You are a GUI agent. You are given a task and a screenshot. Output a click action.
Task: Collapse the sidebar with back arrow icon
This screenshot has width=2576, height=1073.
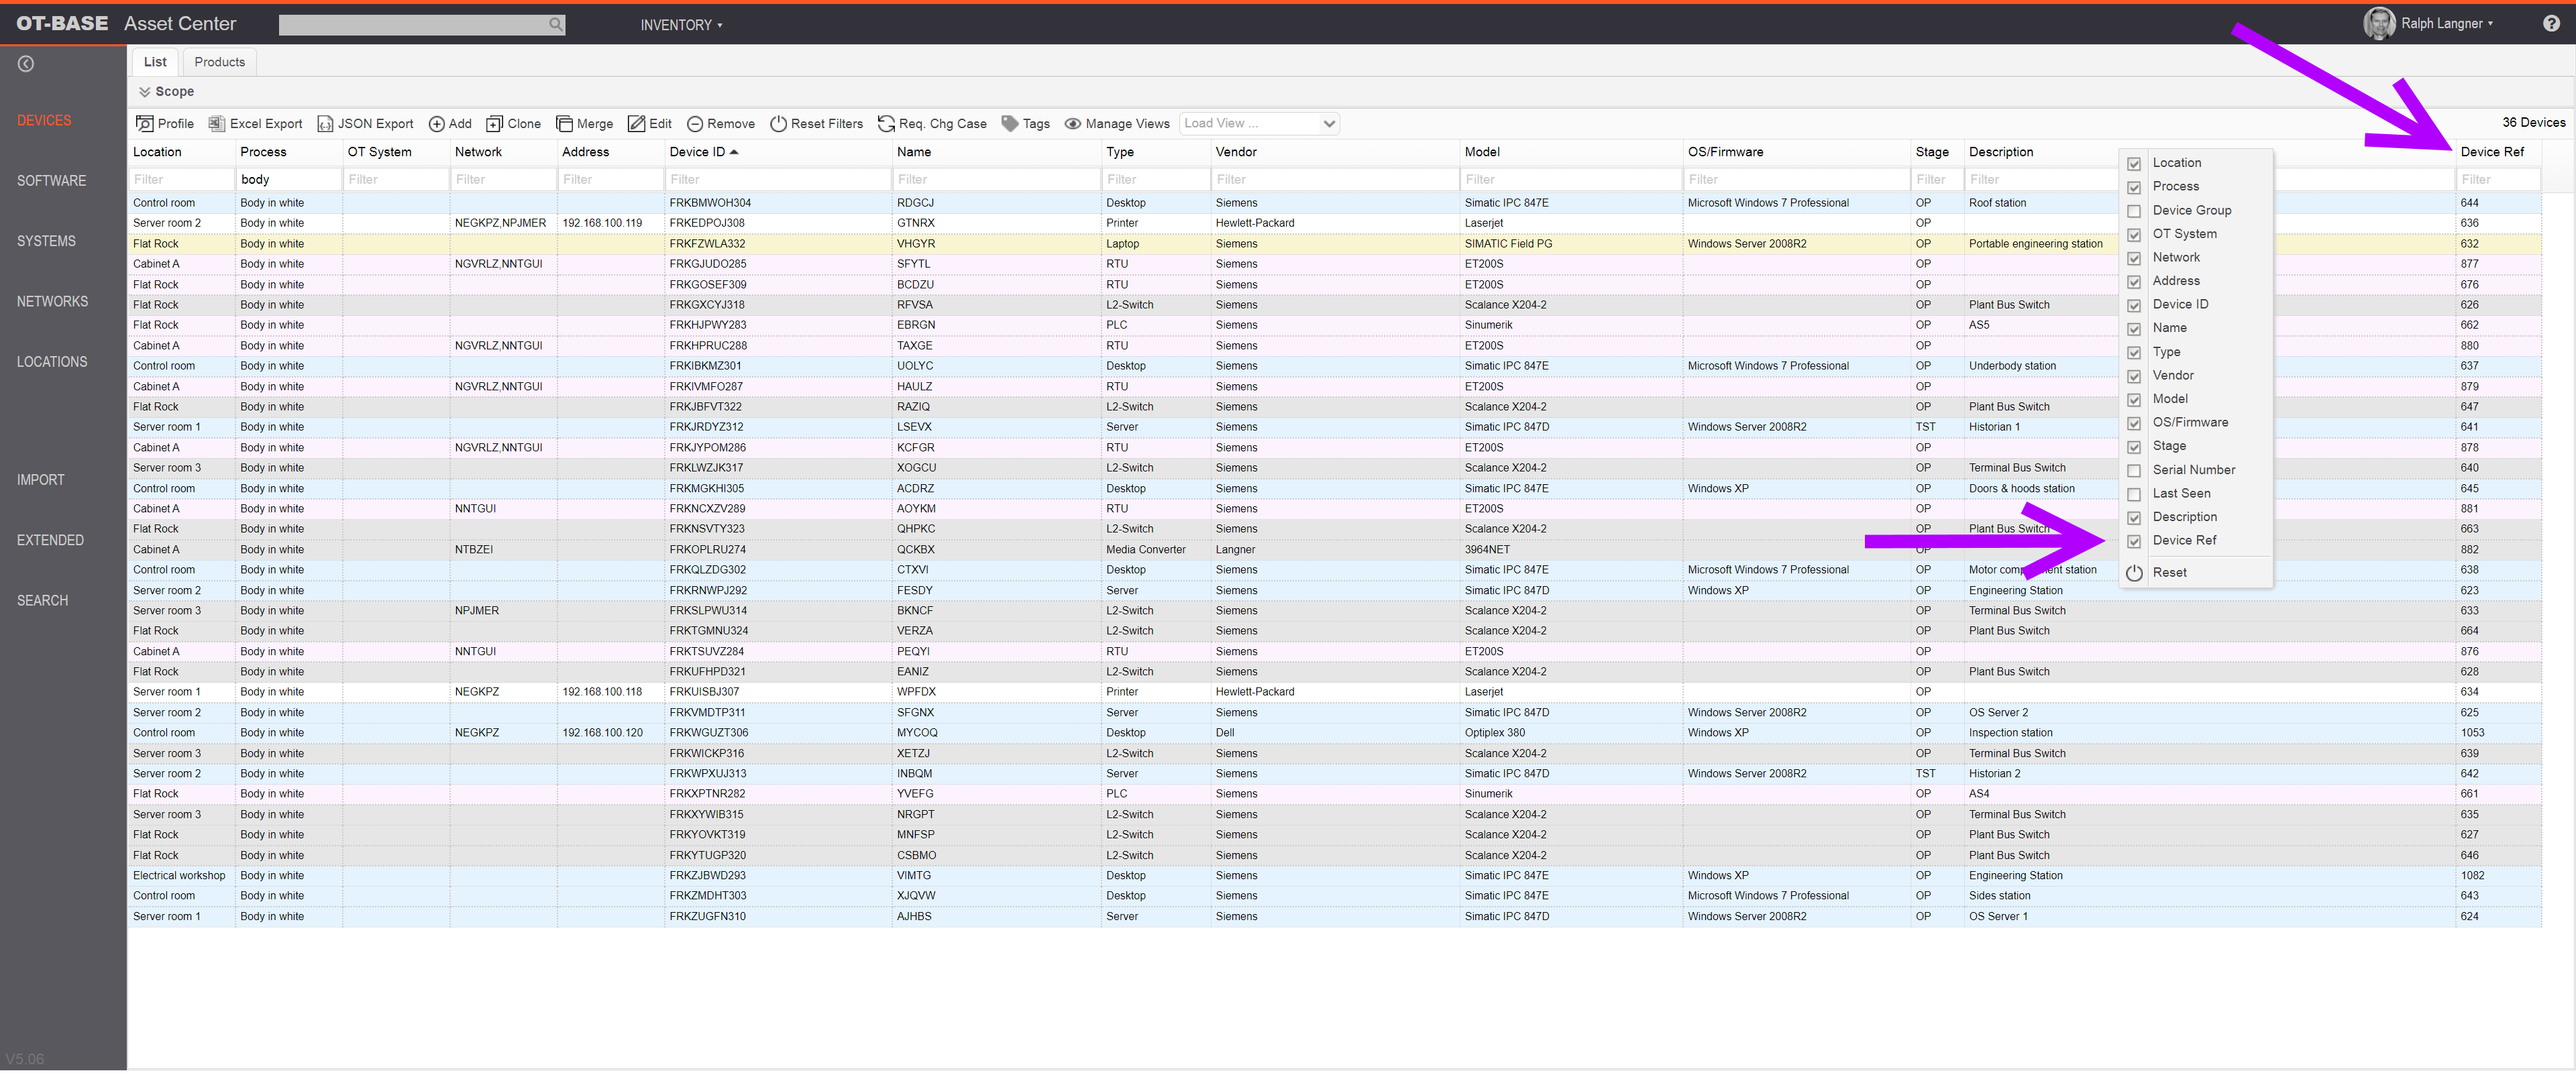[26, 64]
